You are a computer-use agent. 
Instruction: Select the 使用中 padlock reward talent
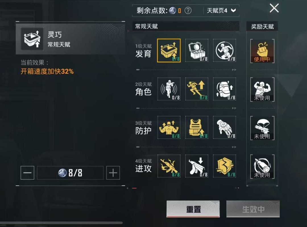[262, 51]
